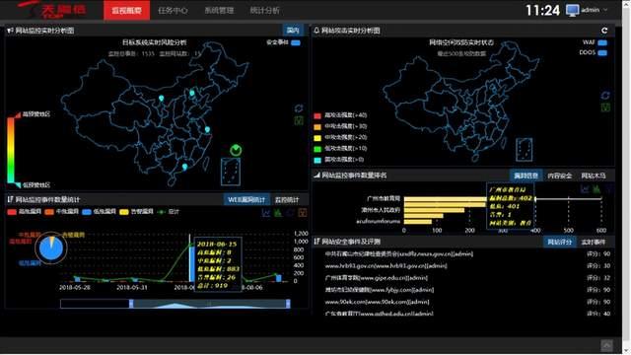Expand the admin user dropdown arrow
Viewport: 631px width, 355px height.
tap(605, 10)
